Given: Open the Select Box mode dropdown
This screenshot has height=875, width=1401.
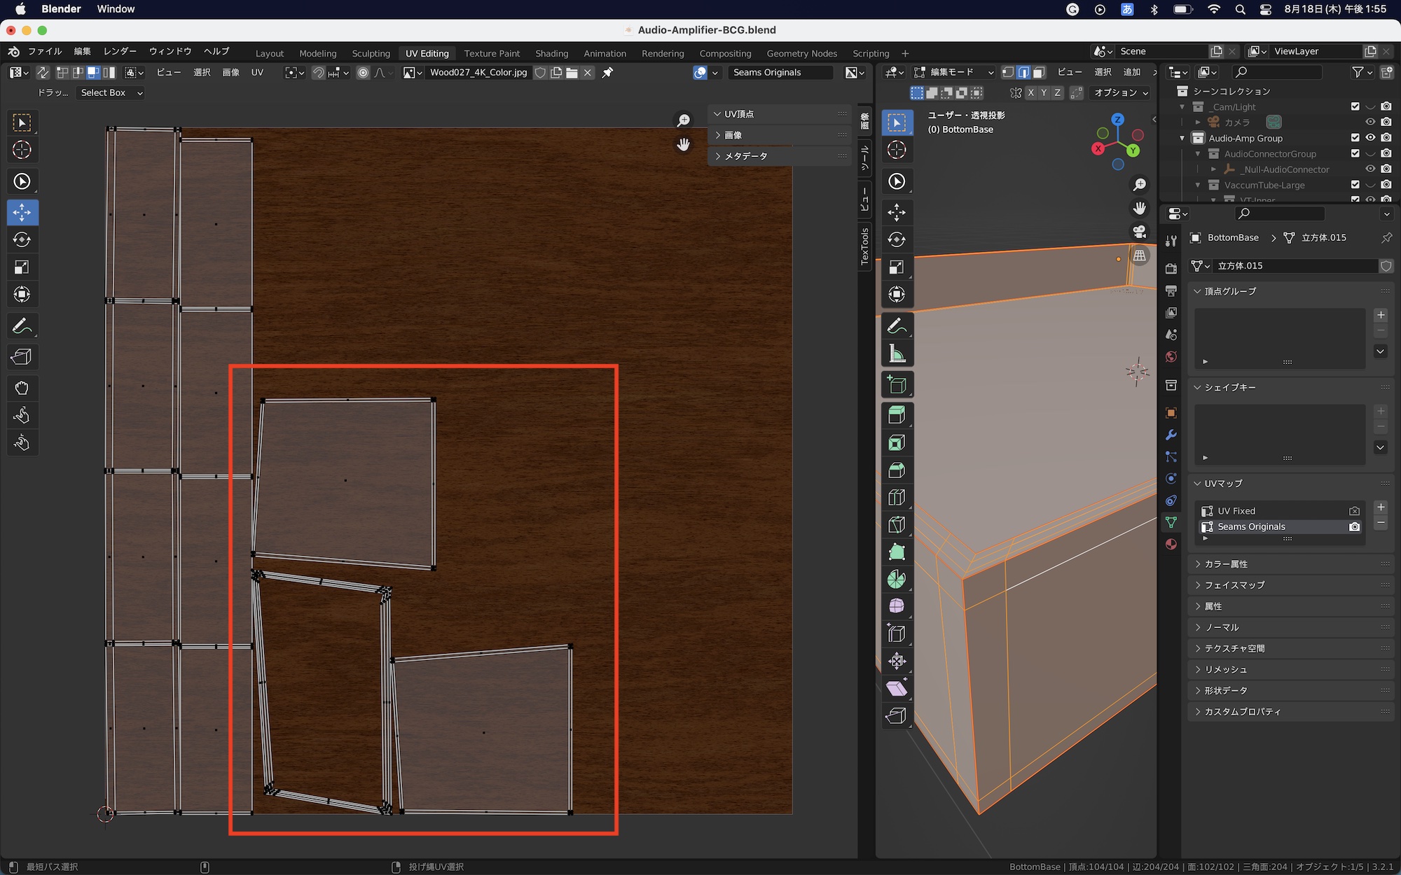Looking at the screenshot, I should coord(110,92).
